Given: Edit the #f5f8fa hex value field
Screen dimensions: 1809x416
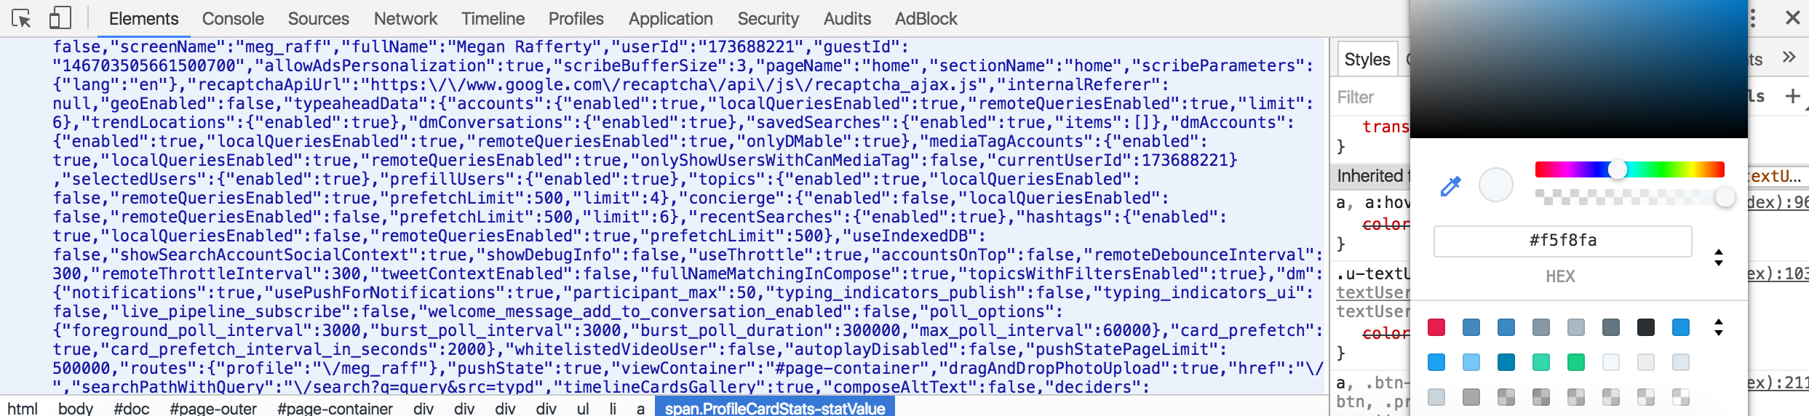Looking at the screenshot, I should [1563, 241].
